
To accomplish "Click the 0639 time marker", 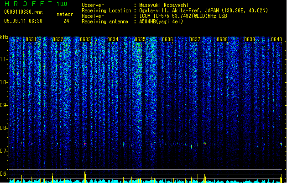I will click(250, 39).
